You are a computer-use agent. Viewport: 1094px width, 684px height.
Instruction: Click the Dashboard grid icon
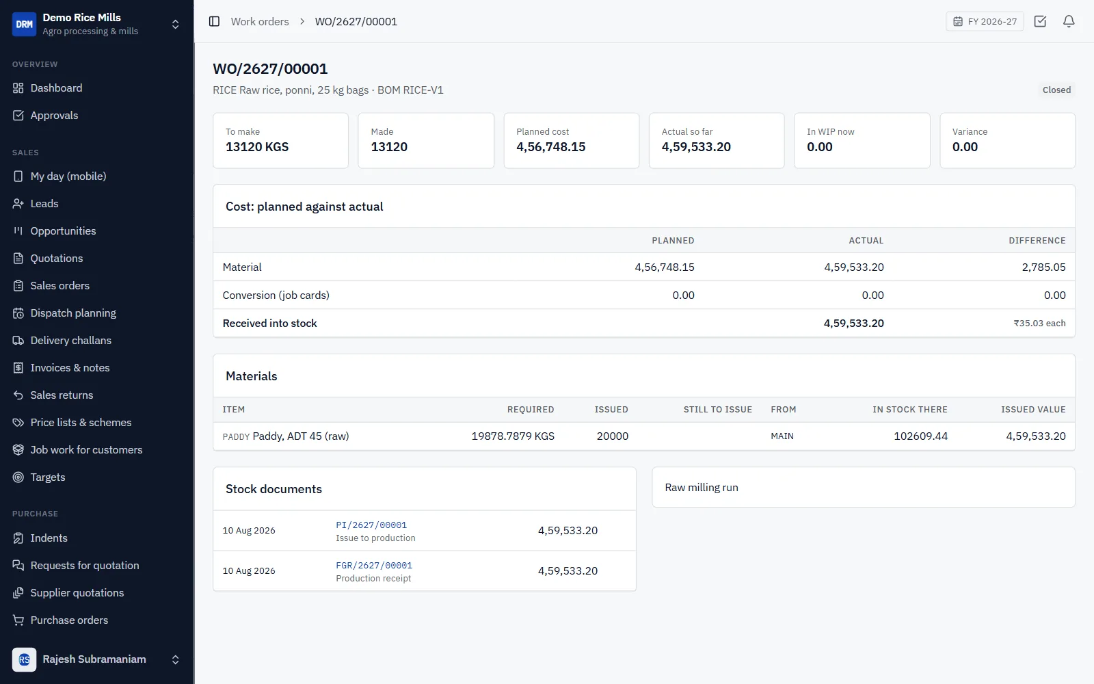tap(18, 88)
